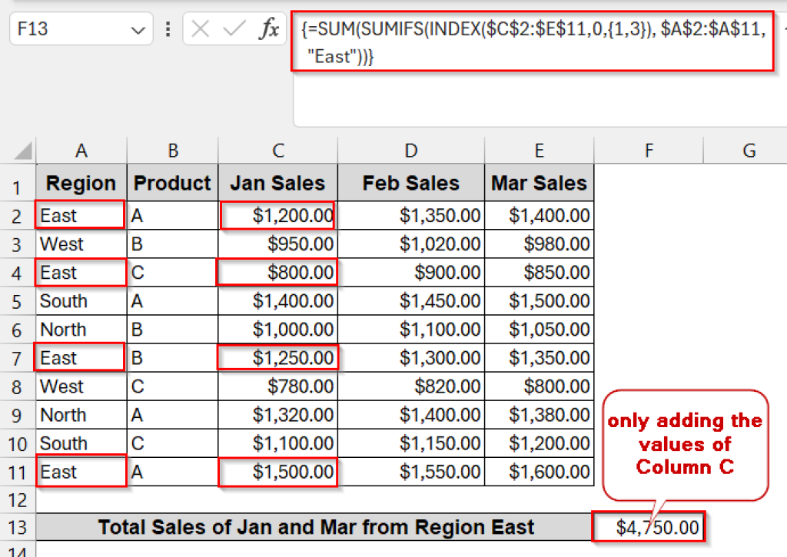The height and width of the screenshot is (557, 787).
Task: Click the Cancel X icon on formula bar
Action: coord(201,29)
